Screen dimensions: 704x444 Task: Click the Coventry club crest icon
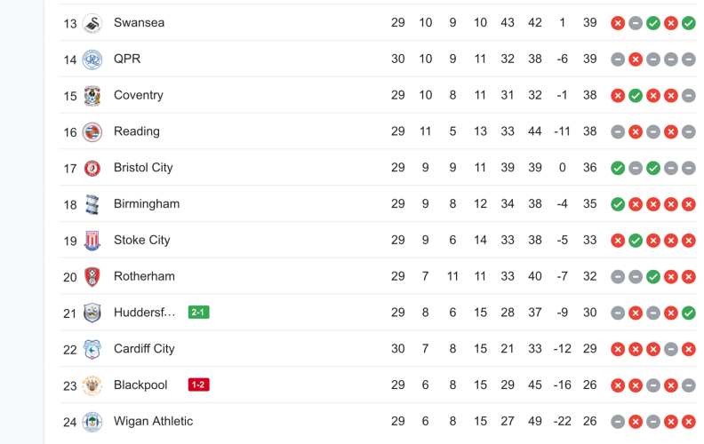tap(92, 96)
